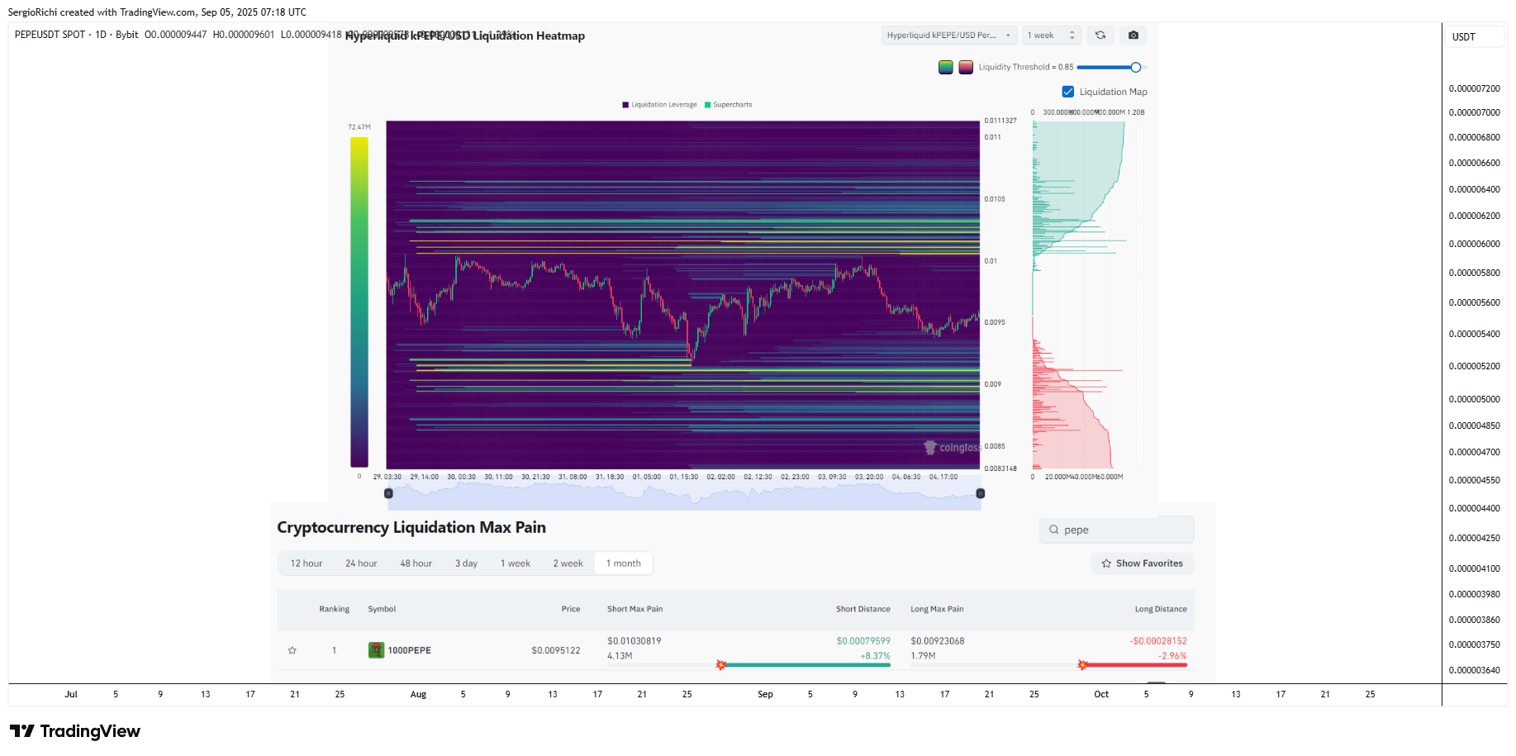The height and width of the screenshot is (756, 1516).
Task: Click the Aug label on the time axis
Action: pyautogui.click(x=419, y=695)
